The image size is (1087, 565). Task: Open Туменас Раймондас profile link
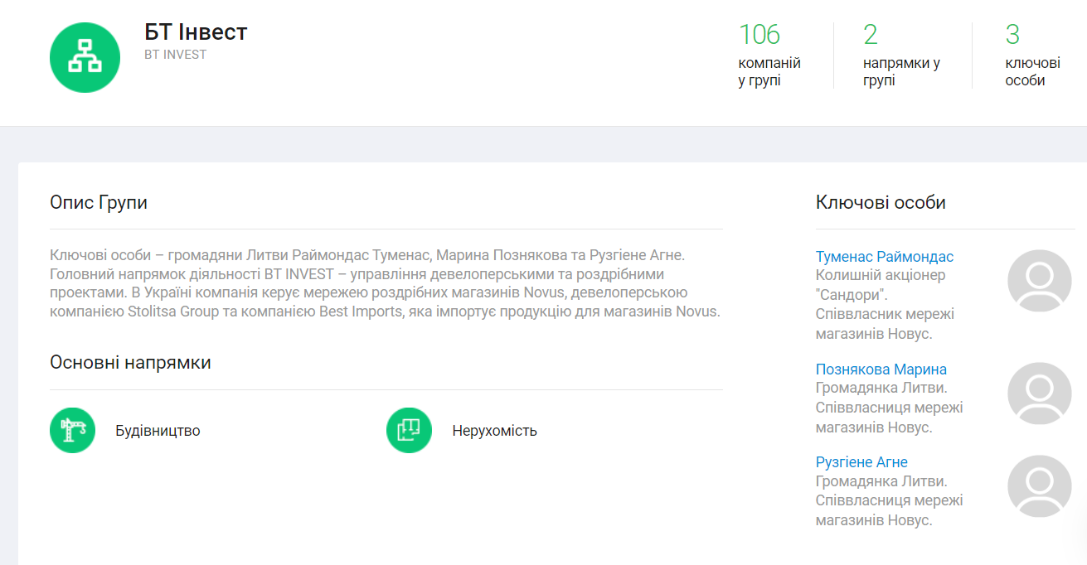884,257
